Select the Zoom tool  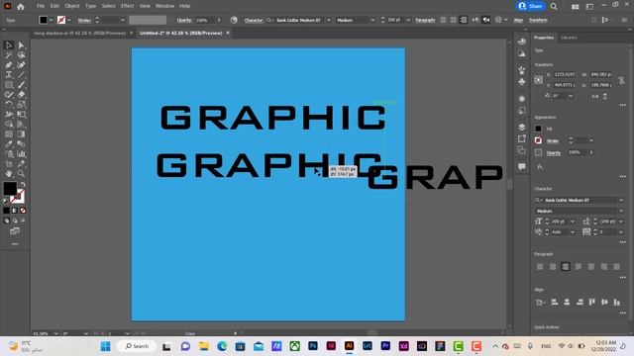[x=21, y=174]
